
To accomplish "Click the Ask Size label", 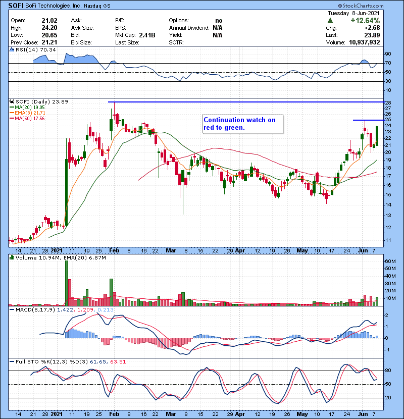I will [x=82, y=28].
